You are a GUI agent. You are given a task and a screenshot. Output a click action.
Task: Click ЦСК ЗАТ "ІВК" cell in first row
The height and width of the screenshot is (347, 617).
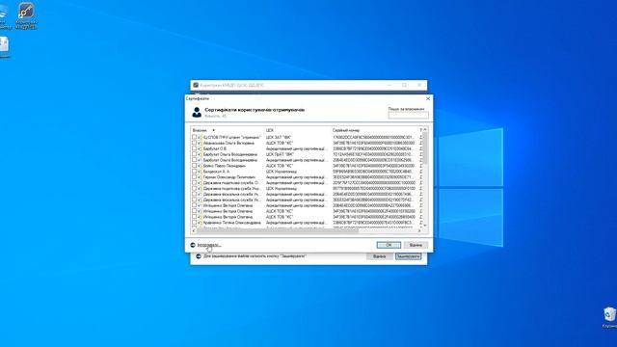click(279, 137)
